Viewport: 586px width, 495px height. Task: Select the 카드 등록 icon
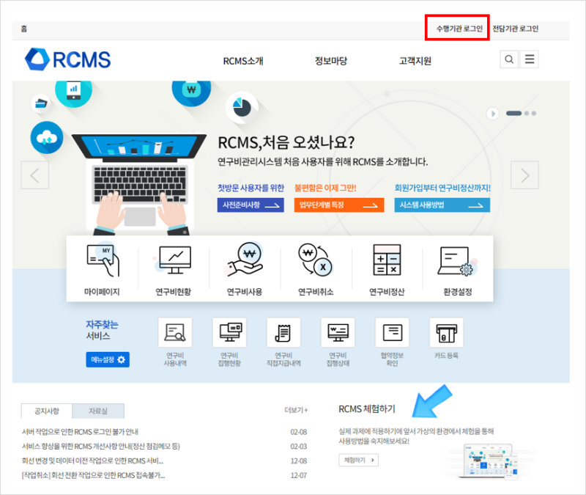(447, 334)
